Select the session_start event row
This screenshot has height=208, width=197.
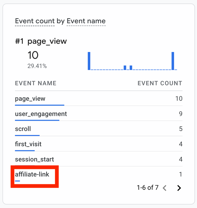pyautogui.click(x=99, y=159)
